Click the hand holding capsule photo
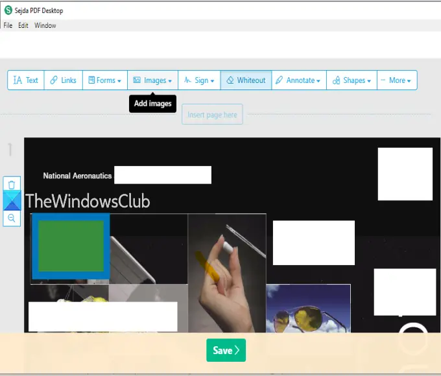Image resolution: width=441 pixels, height=376 pixels. tap(227, 273)
